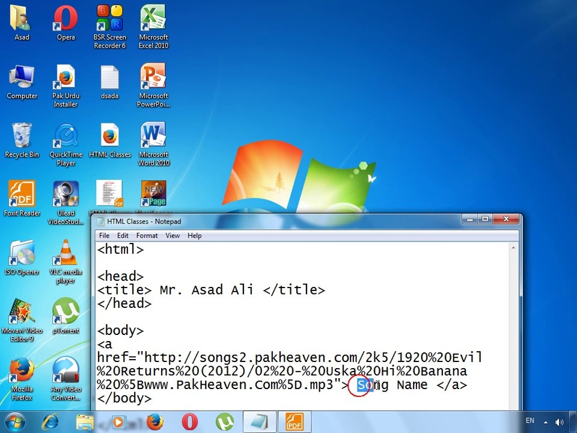Select QuickTime Player desktop shortcut

66,135
